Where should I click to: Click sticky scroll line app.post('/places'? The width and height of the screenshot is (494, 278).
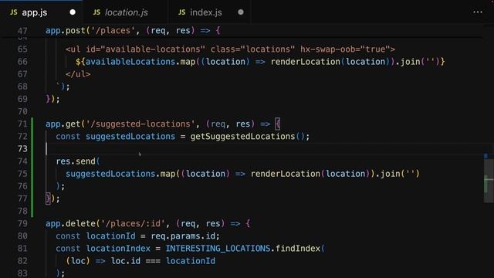pos(133,31)
